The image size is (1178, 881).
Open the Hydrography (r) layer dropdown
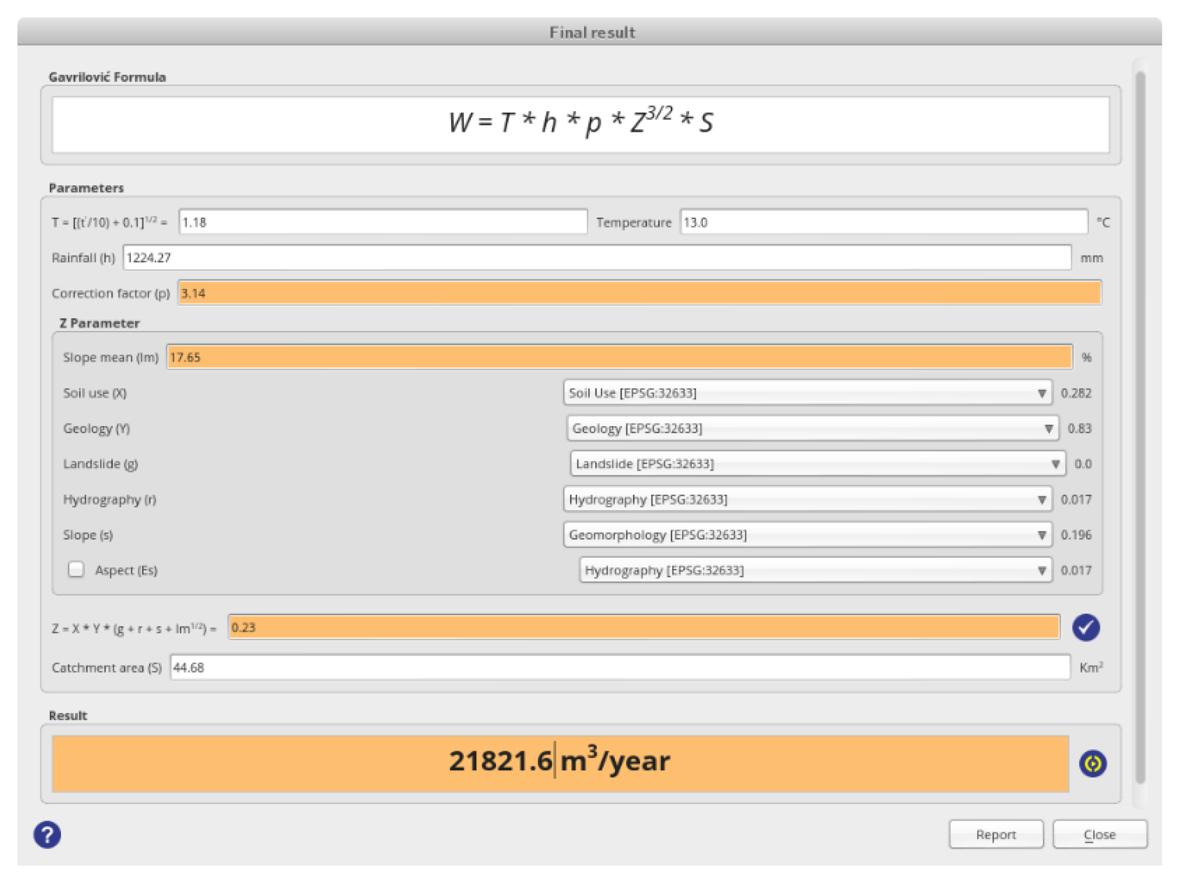pyautogui.click(x=808, y=499)
